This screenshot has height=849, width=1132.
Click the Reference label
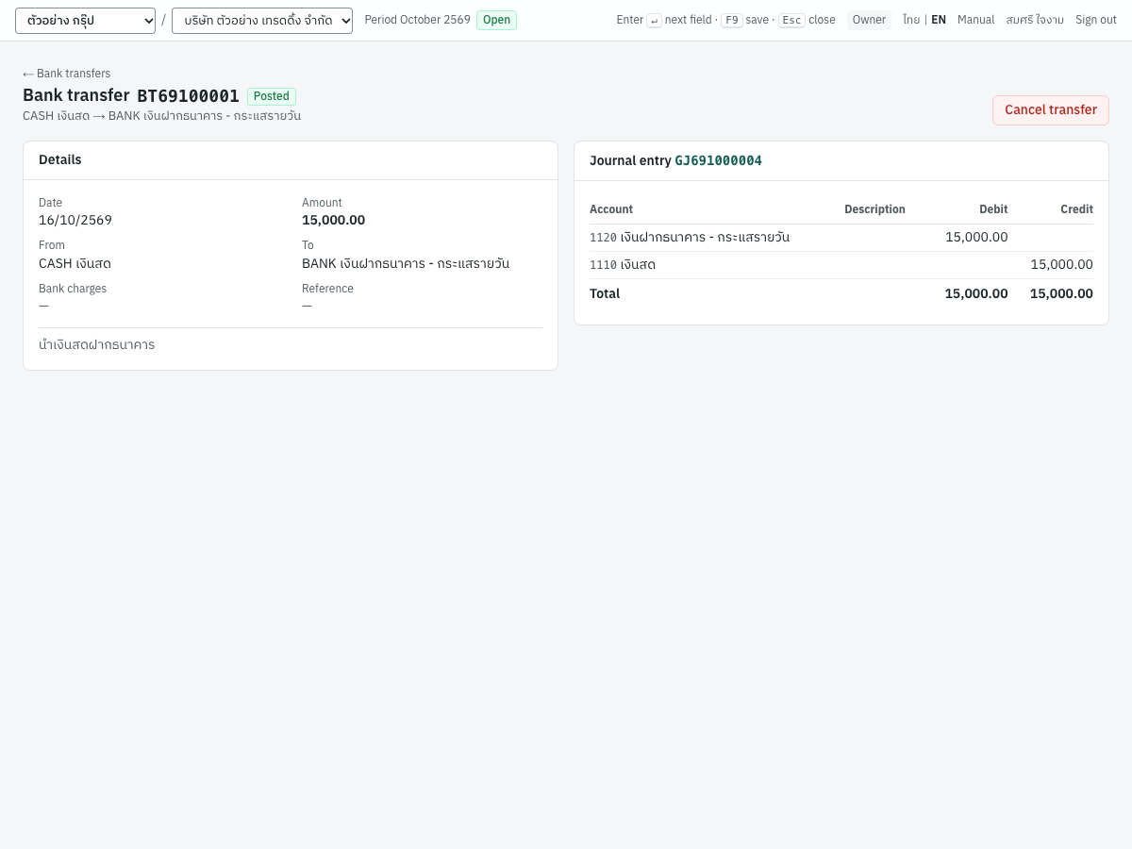pyautogui.click(x=327, y=289)
